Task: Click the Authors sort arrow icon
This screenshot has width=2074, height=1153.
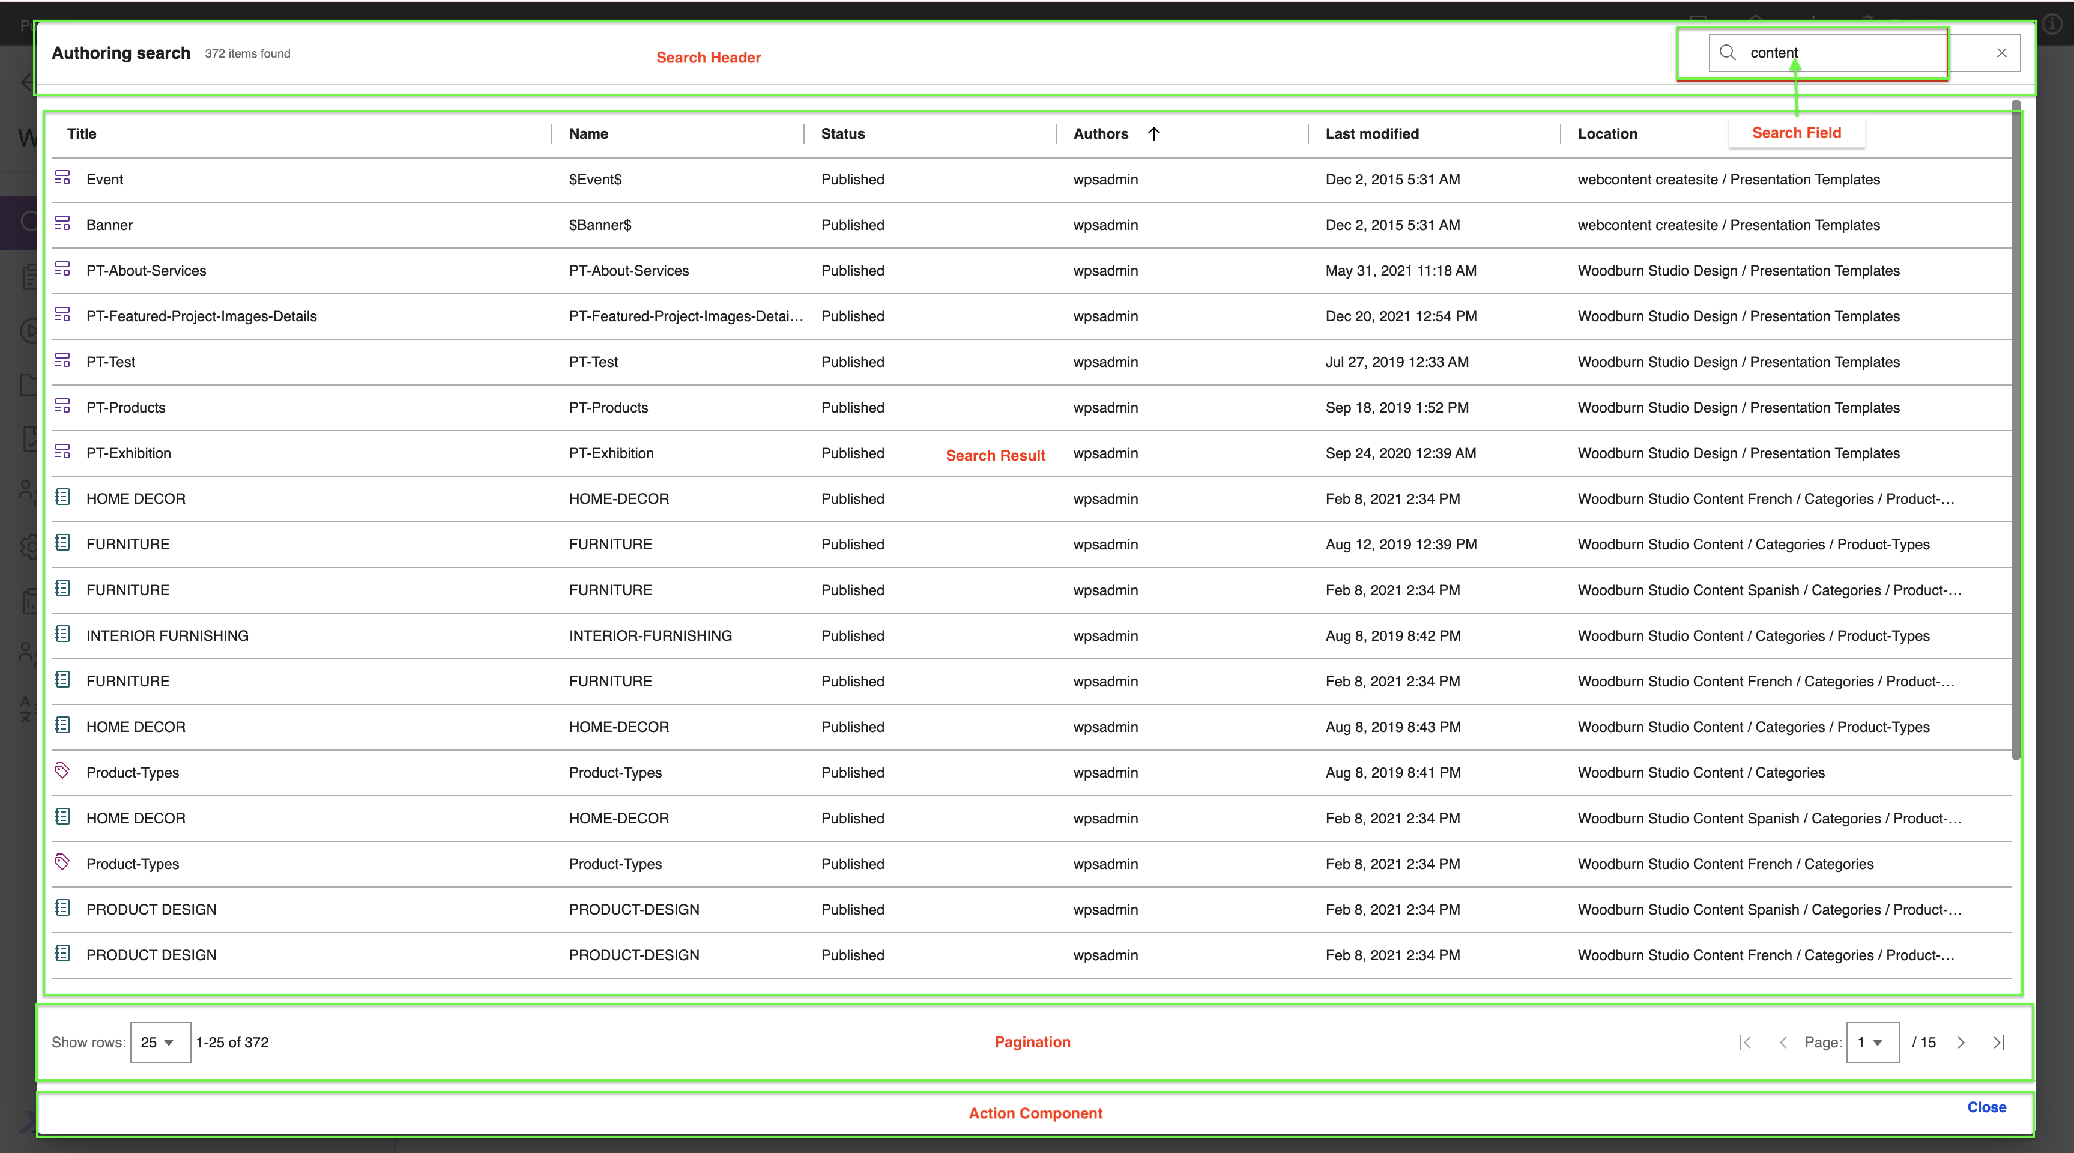Action: [x=1153, y=134]
